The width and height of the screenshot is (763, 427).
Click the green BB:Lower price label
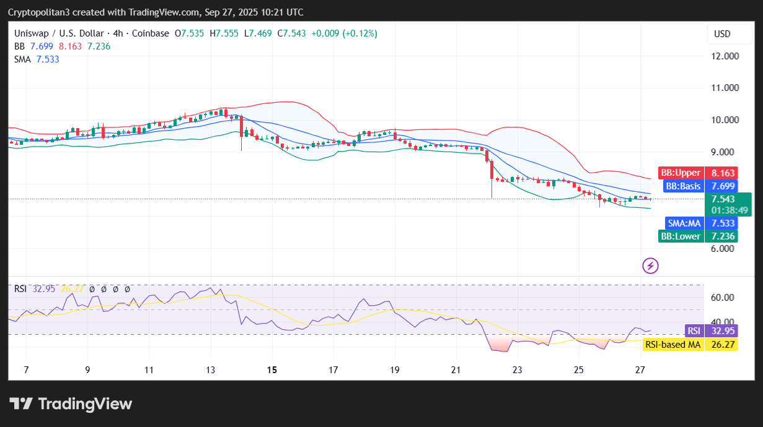point(697,236)
